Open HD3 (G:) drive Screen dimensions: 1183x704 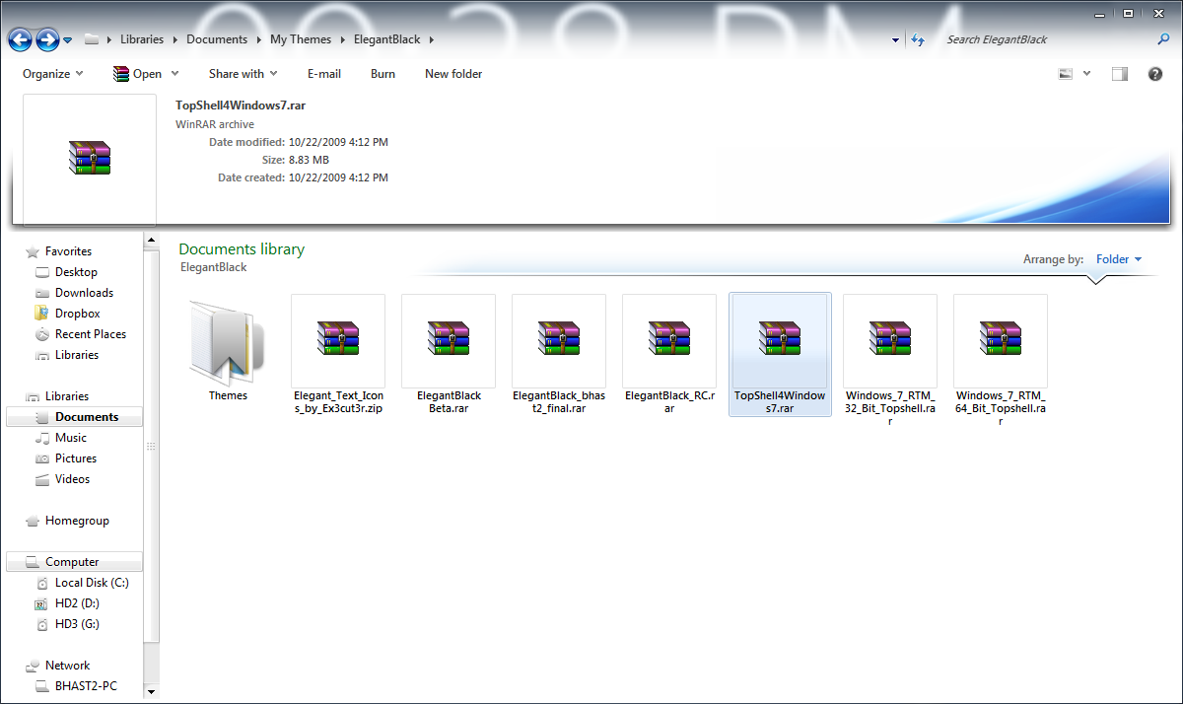coord(77,624)
